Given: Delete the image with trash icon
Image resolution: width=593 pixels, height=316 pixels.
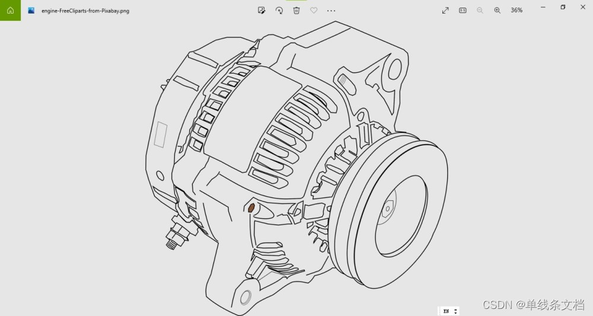Looking at the screenshot, I should coord(296,10).
